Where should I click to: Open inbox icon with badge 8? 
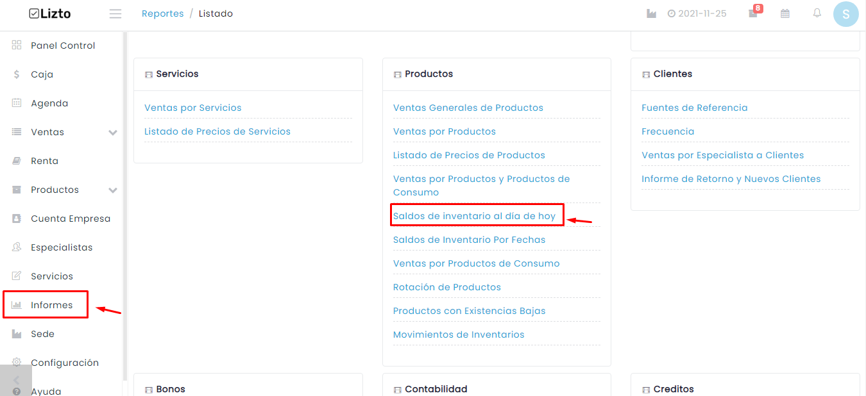click(x=754, y=13)
